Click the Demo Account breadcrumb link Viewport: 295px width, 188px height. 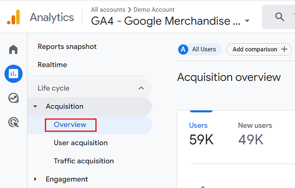tap(154, 10)
